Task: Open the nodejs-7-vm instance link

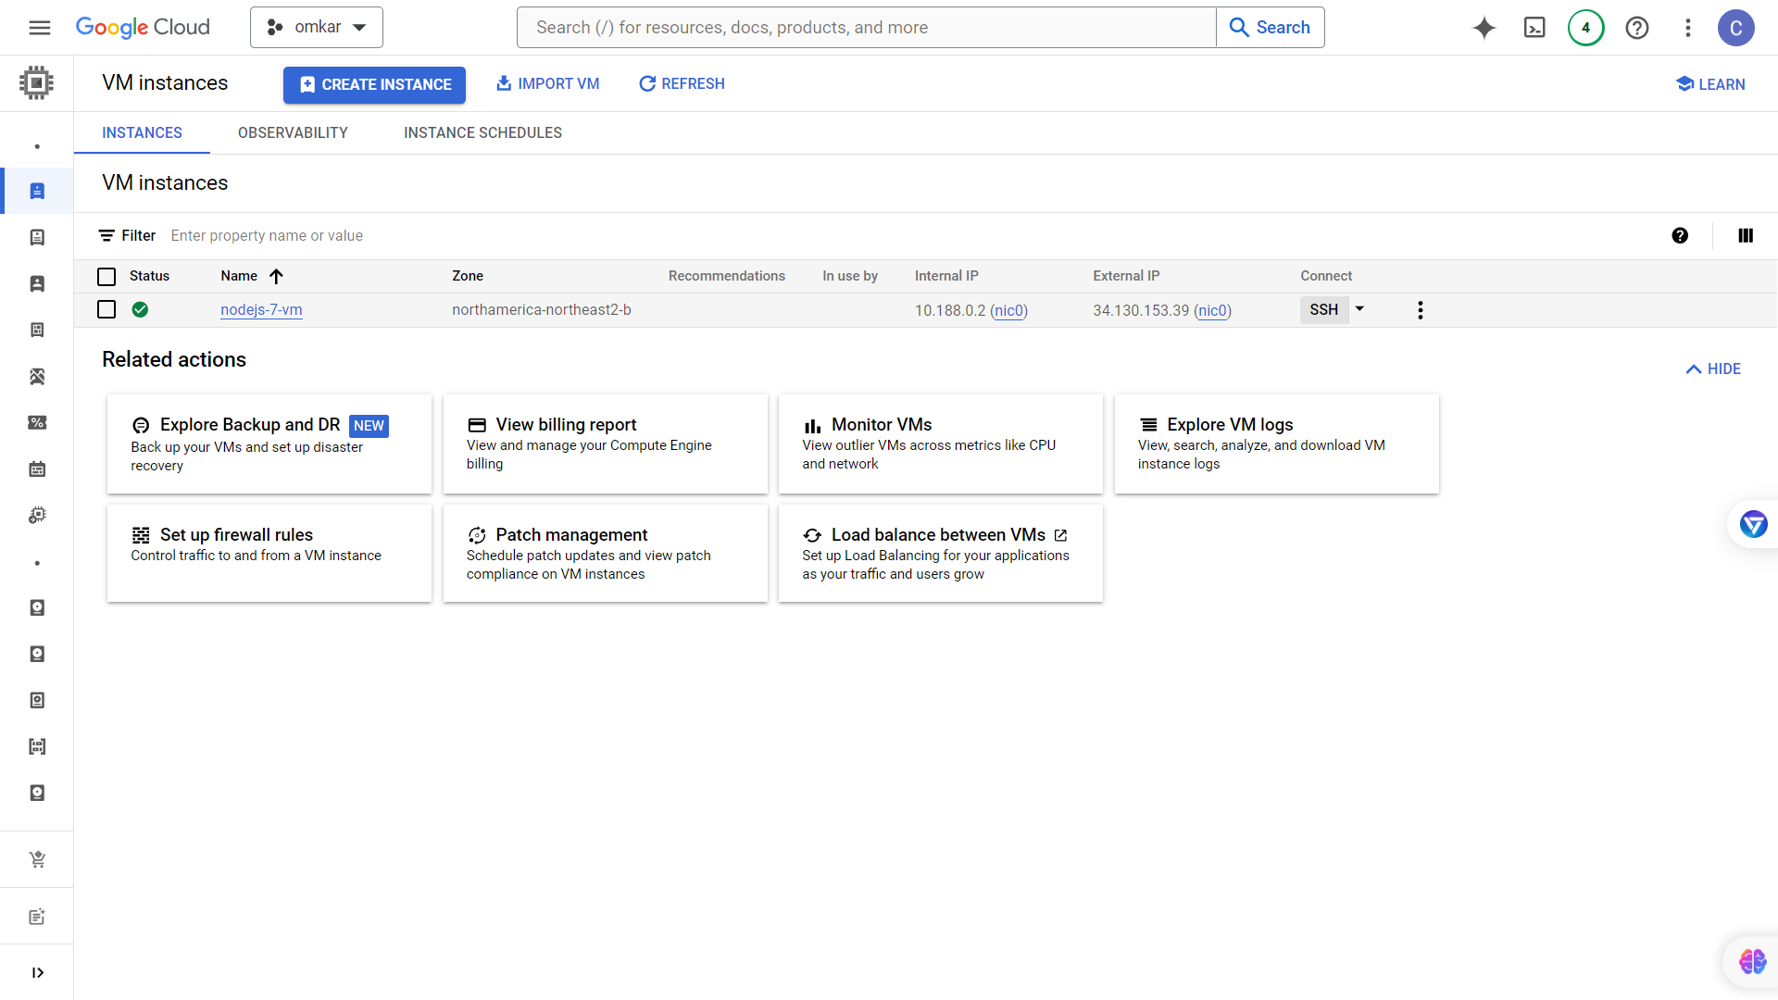Action: [x=261, y=310]
